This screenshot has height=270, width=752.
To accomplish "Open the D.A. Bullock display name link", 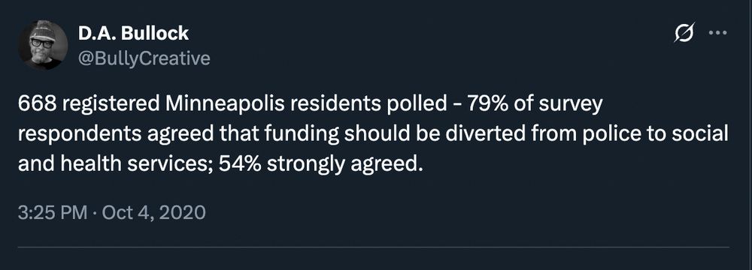I will 133,33.
